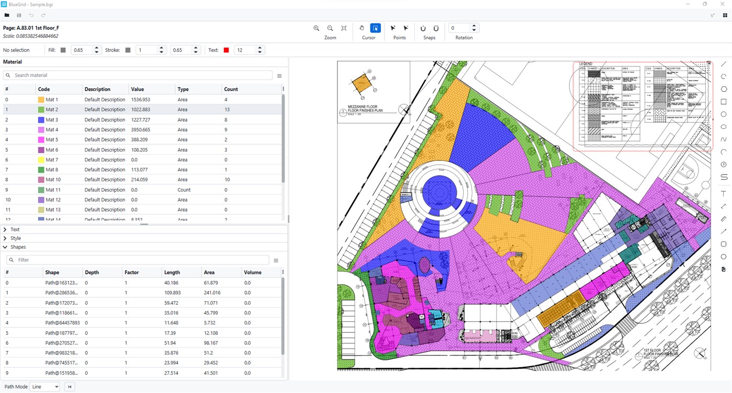732x393 pixels.
Task: Open the Path Mode Line dropdown
Action: click(45, 387)
